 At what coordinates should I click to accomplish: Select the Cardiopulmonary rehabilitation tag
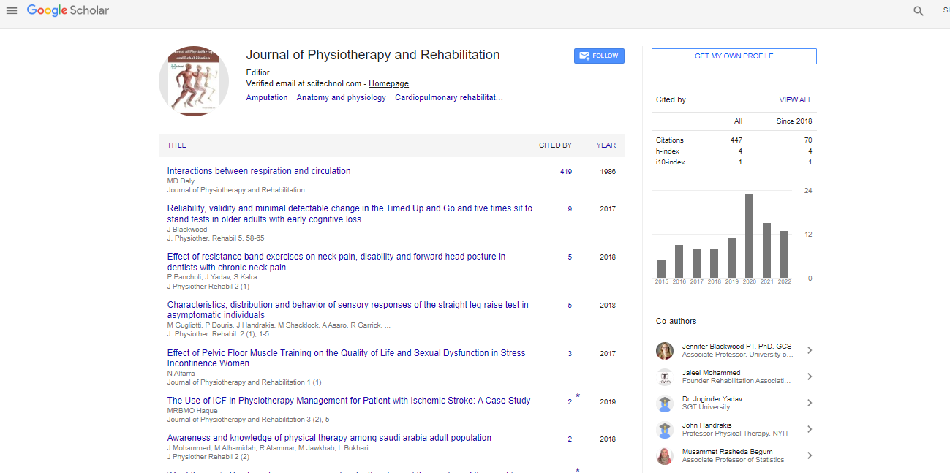point(449,98)
